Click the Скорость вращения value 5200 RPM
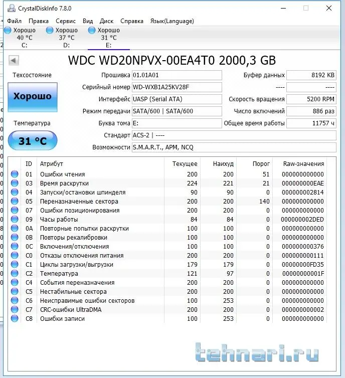 click(311, 99)
